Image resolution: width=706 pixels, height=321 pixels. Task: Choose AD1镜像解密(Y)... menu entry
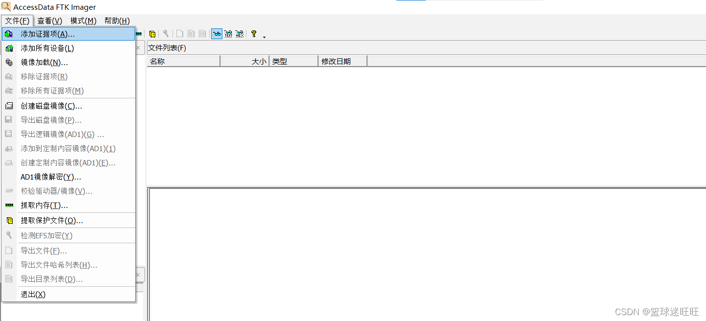[x=68, y=177]
